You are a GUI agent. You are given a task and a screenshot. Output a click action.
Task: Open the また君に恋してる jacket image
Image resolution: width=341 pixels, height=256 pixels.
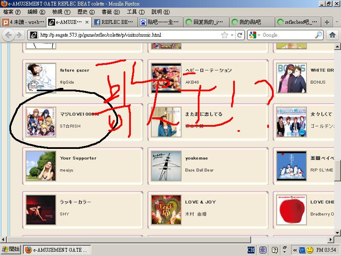click(166, 122)
